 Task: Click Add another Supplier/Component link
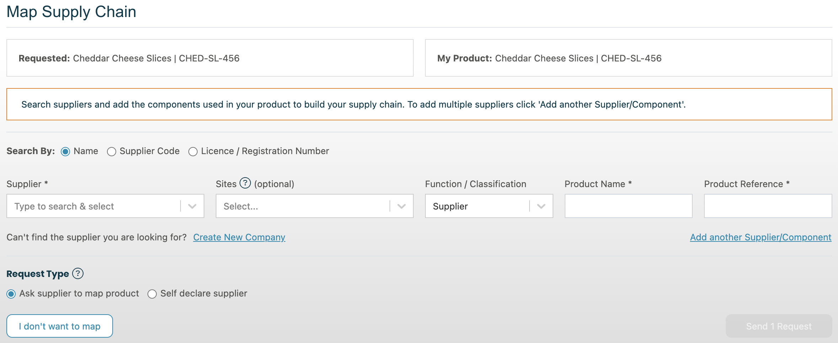point(761,237)
